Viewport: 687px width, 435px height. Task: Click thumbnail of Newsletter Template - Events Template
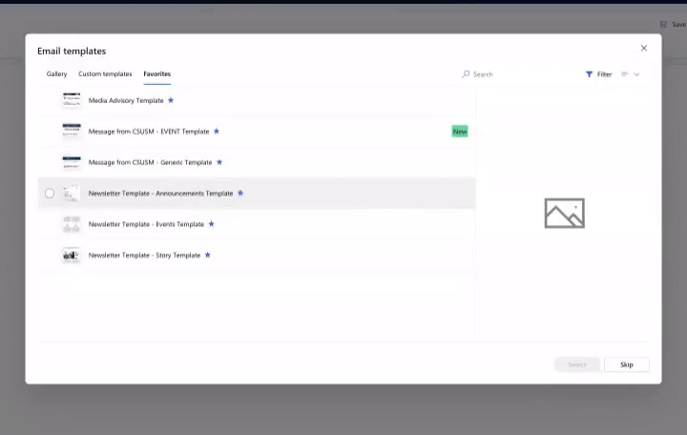72,224
